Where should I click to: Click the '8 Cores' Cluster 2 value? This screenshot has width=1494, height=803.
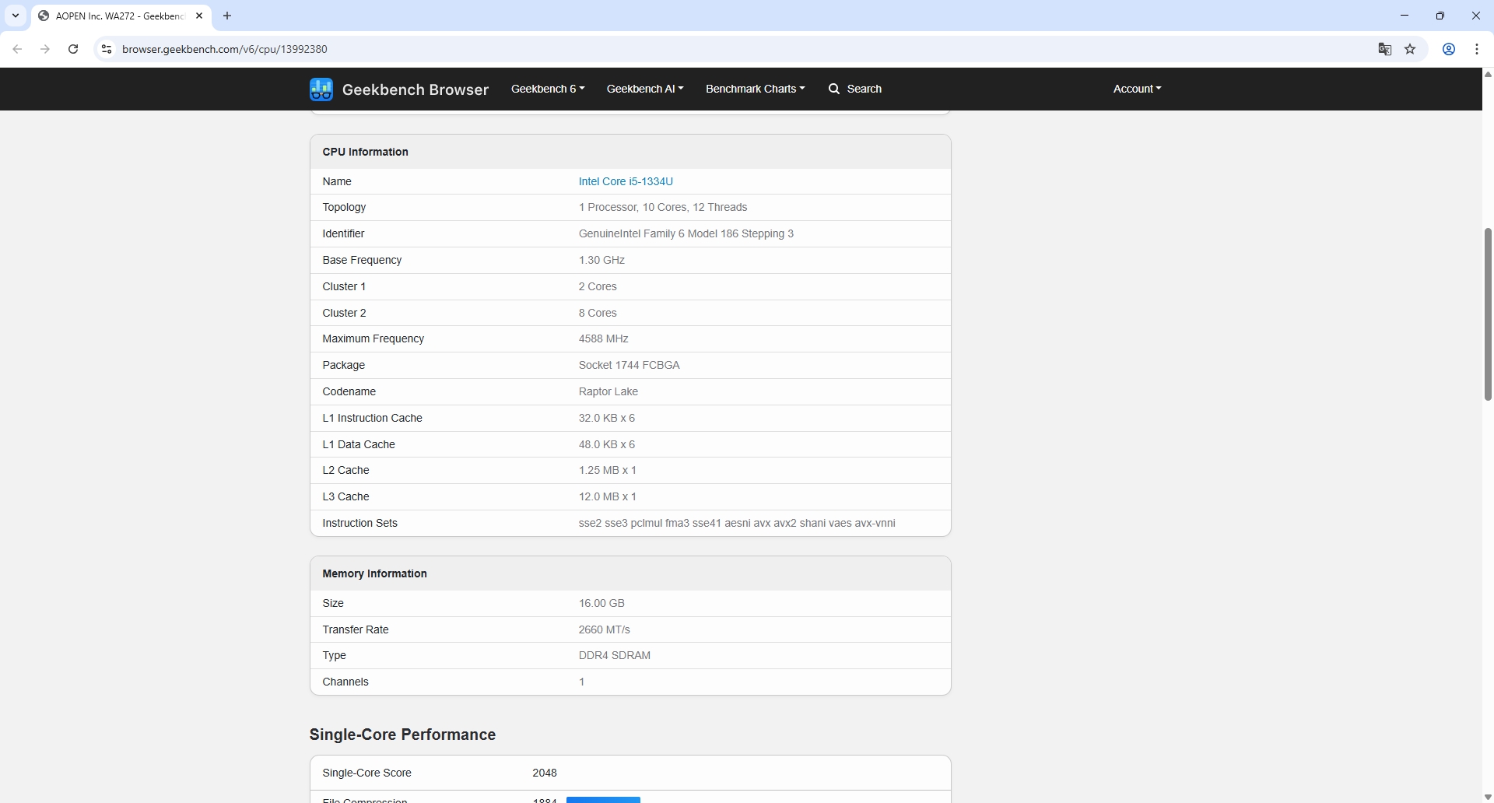tap(598, 313)
